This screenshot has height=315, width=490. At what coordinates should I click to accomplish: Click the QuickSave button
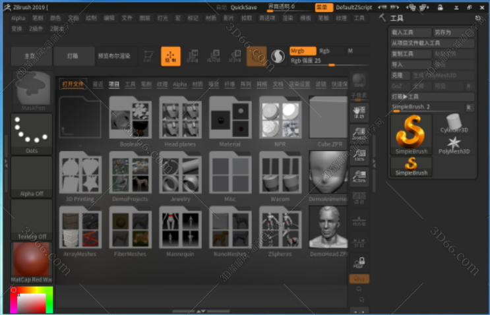[x=243, y=7]
